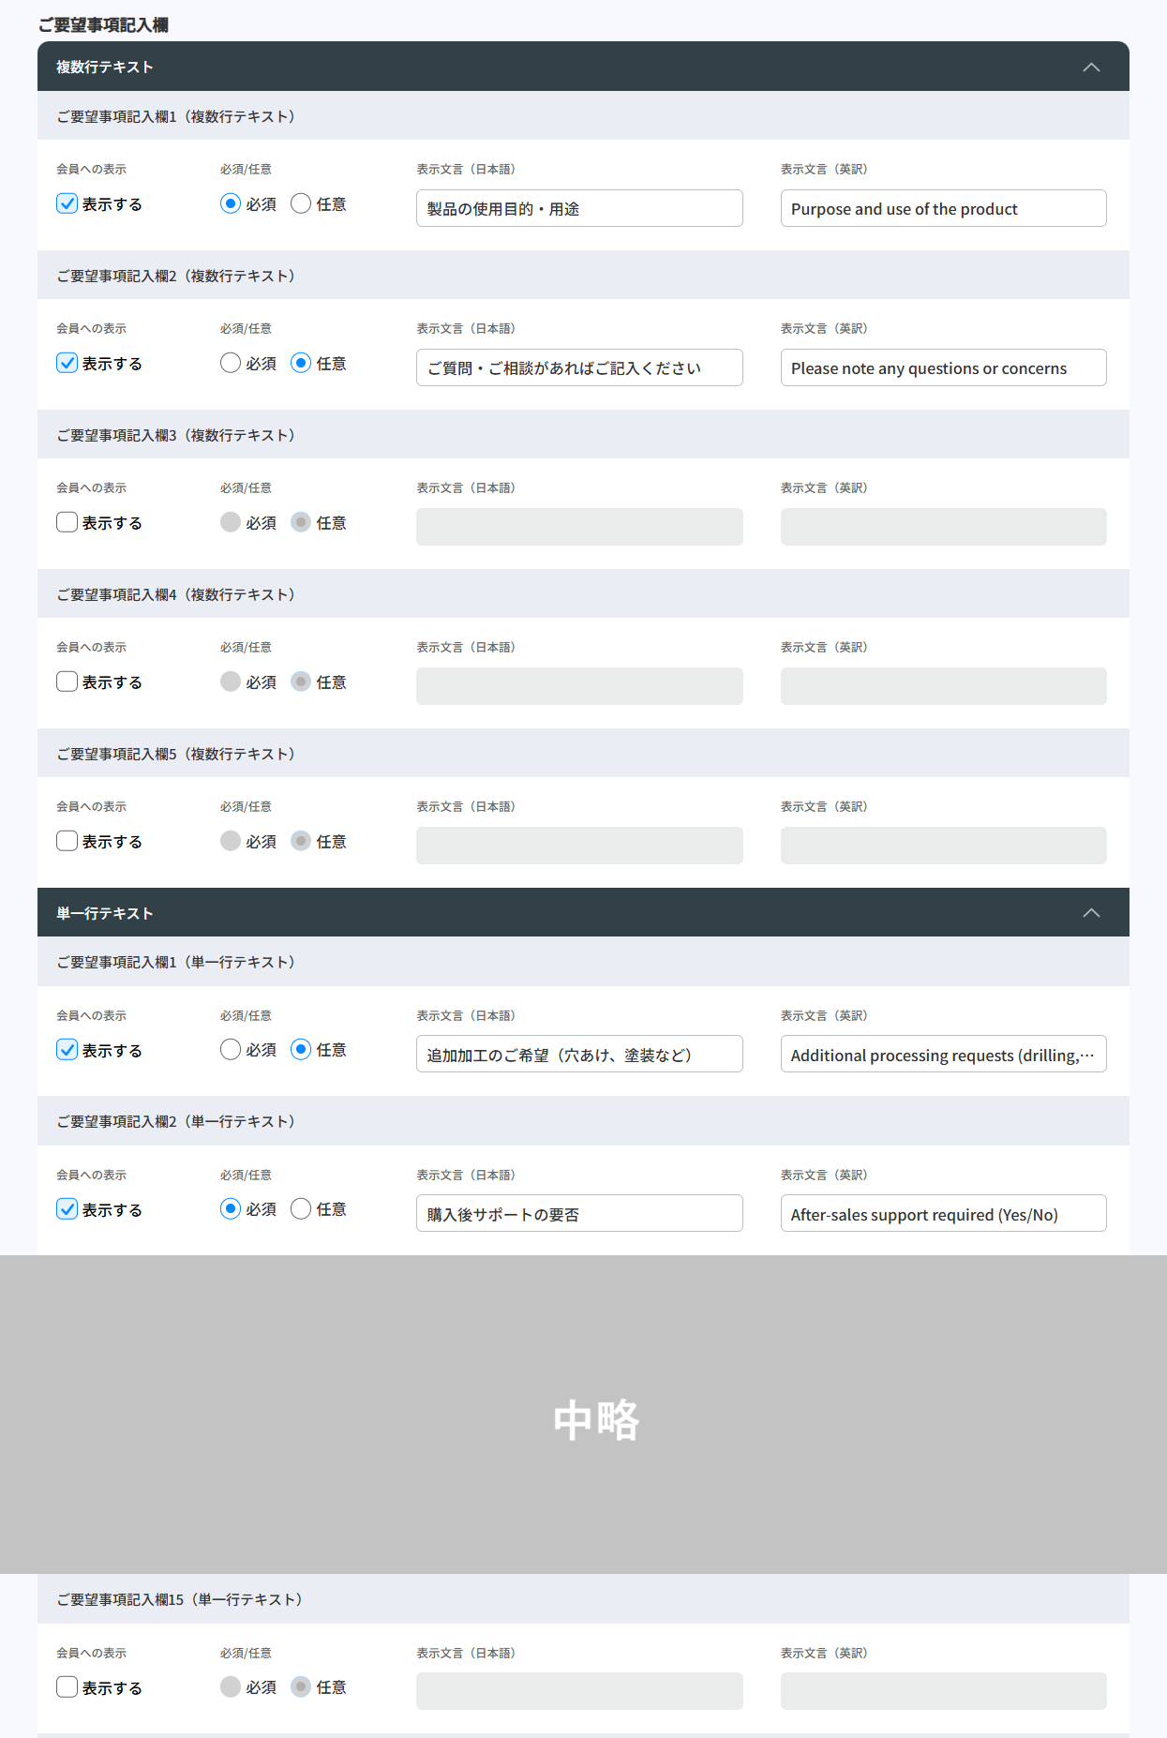Select 任意 for multi-line field 1
Image resolution: width=1167 pixels, height=1738 pixels.
click(301, 203)
